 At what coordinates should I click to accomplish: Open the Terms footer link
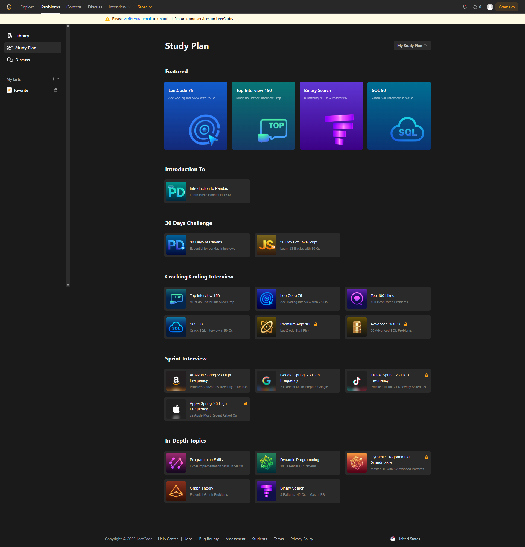279,539
